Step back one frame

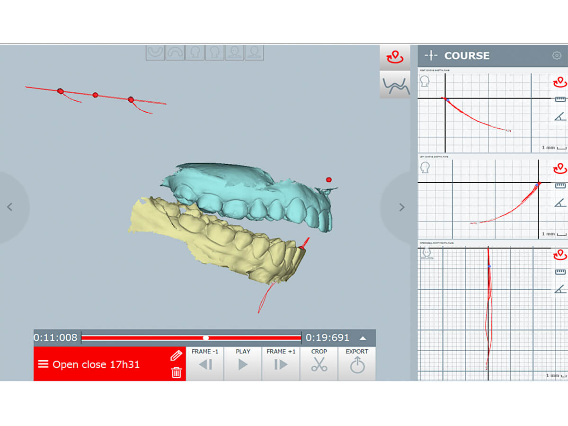point(205,364)
